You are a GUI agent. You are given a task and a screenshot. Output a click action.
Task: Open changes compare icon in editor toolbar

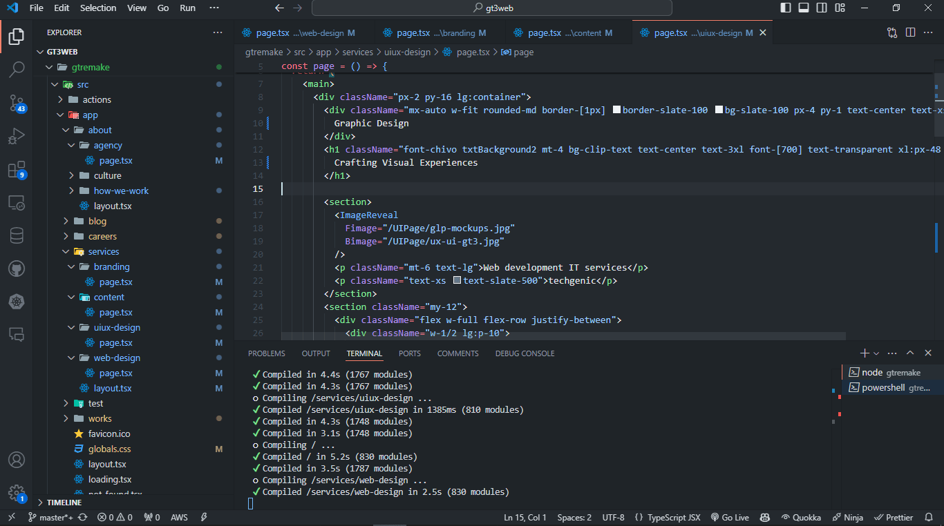pos(892,32)
